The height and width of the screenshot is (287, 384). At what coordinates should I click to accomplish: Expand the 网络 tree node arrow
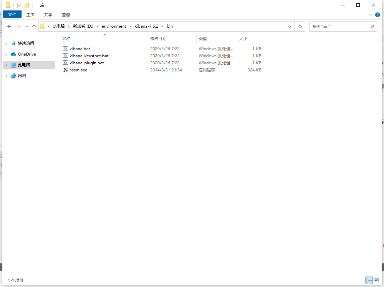(x=6, y=76)
